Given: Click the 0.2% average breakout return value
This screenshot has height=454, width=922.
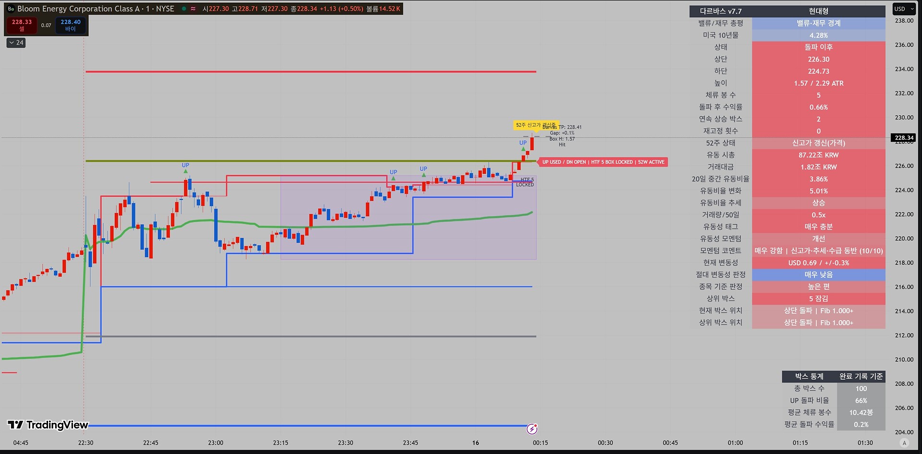Looking at the screenshot, I should click(861, 425).
